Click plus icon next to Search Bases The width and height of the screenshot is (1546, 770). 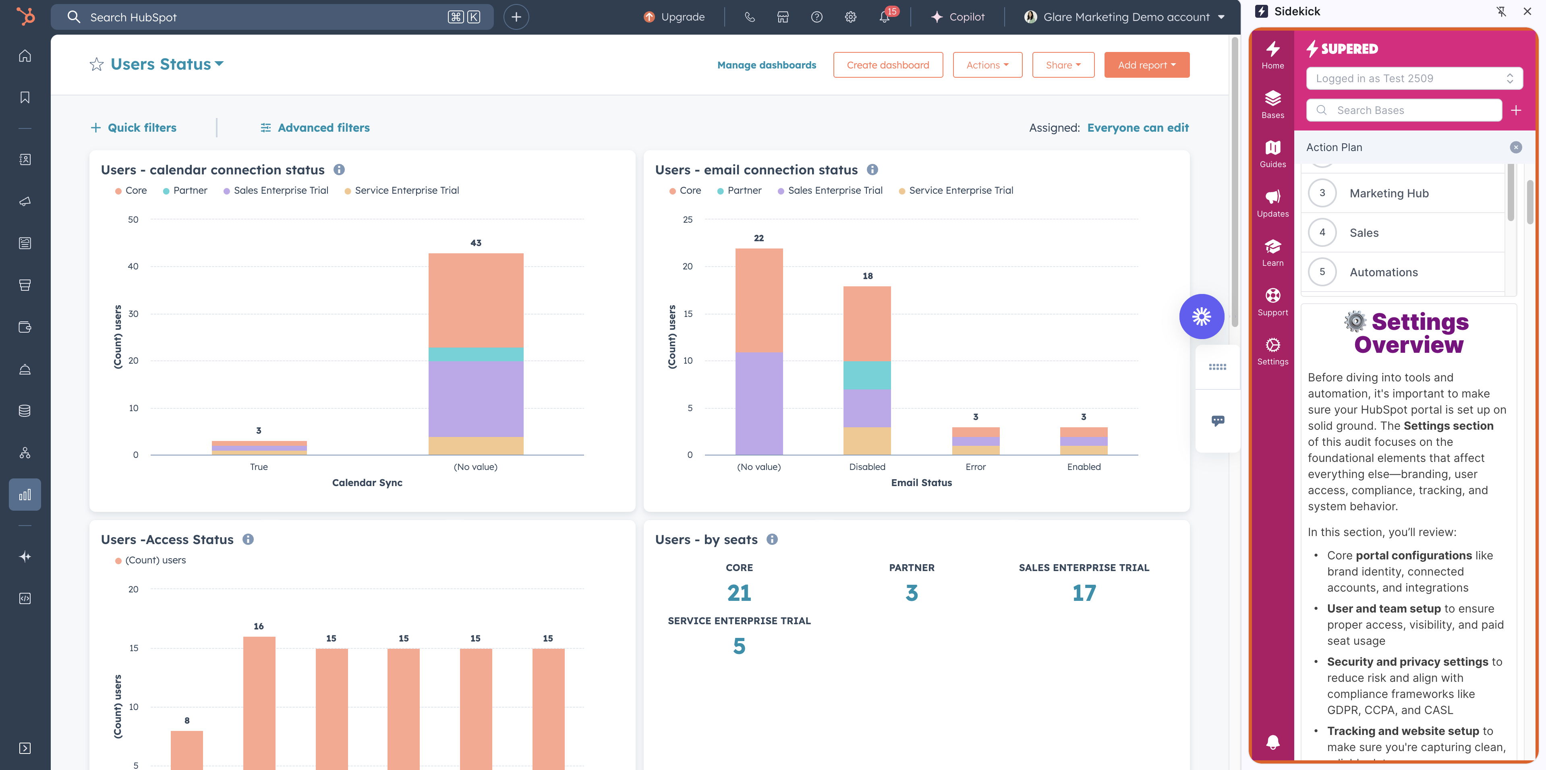click(x=1516, y=110)
